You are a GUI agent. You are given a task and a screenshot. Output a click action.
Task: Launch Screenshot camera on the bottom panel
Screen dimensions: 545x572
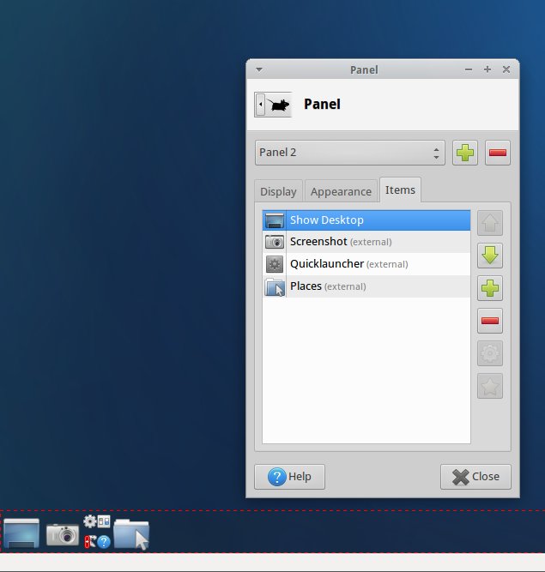click(63, 534)
